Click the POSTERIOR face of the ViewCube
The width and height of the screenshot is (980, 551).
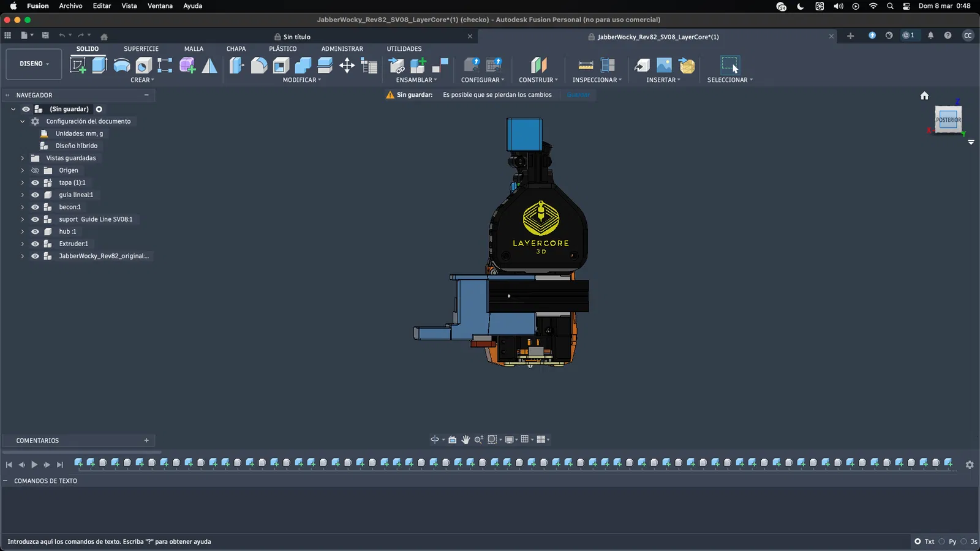click(x=948, y=119)
